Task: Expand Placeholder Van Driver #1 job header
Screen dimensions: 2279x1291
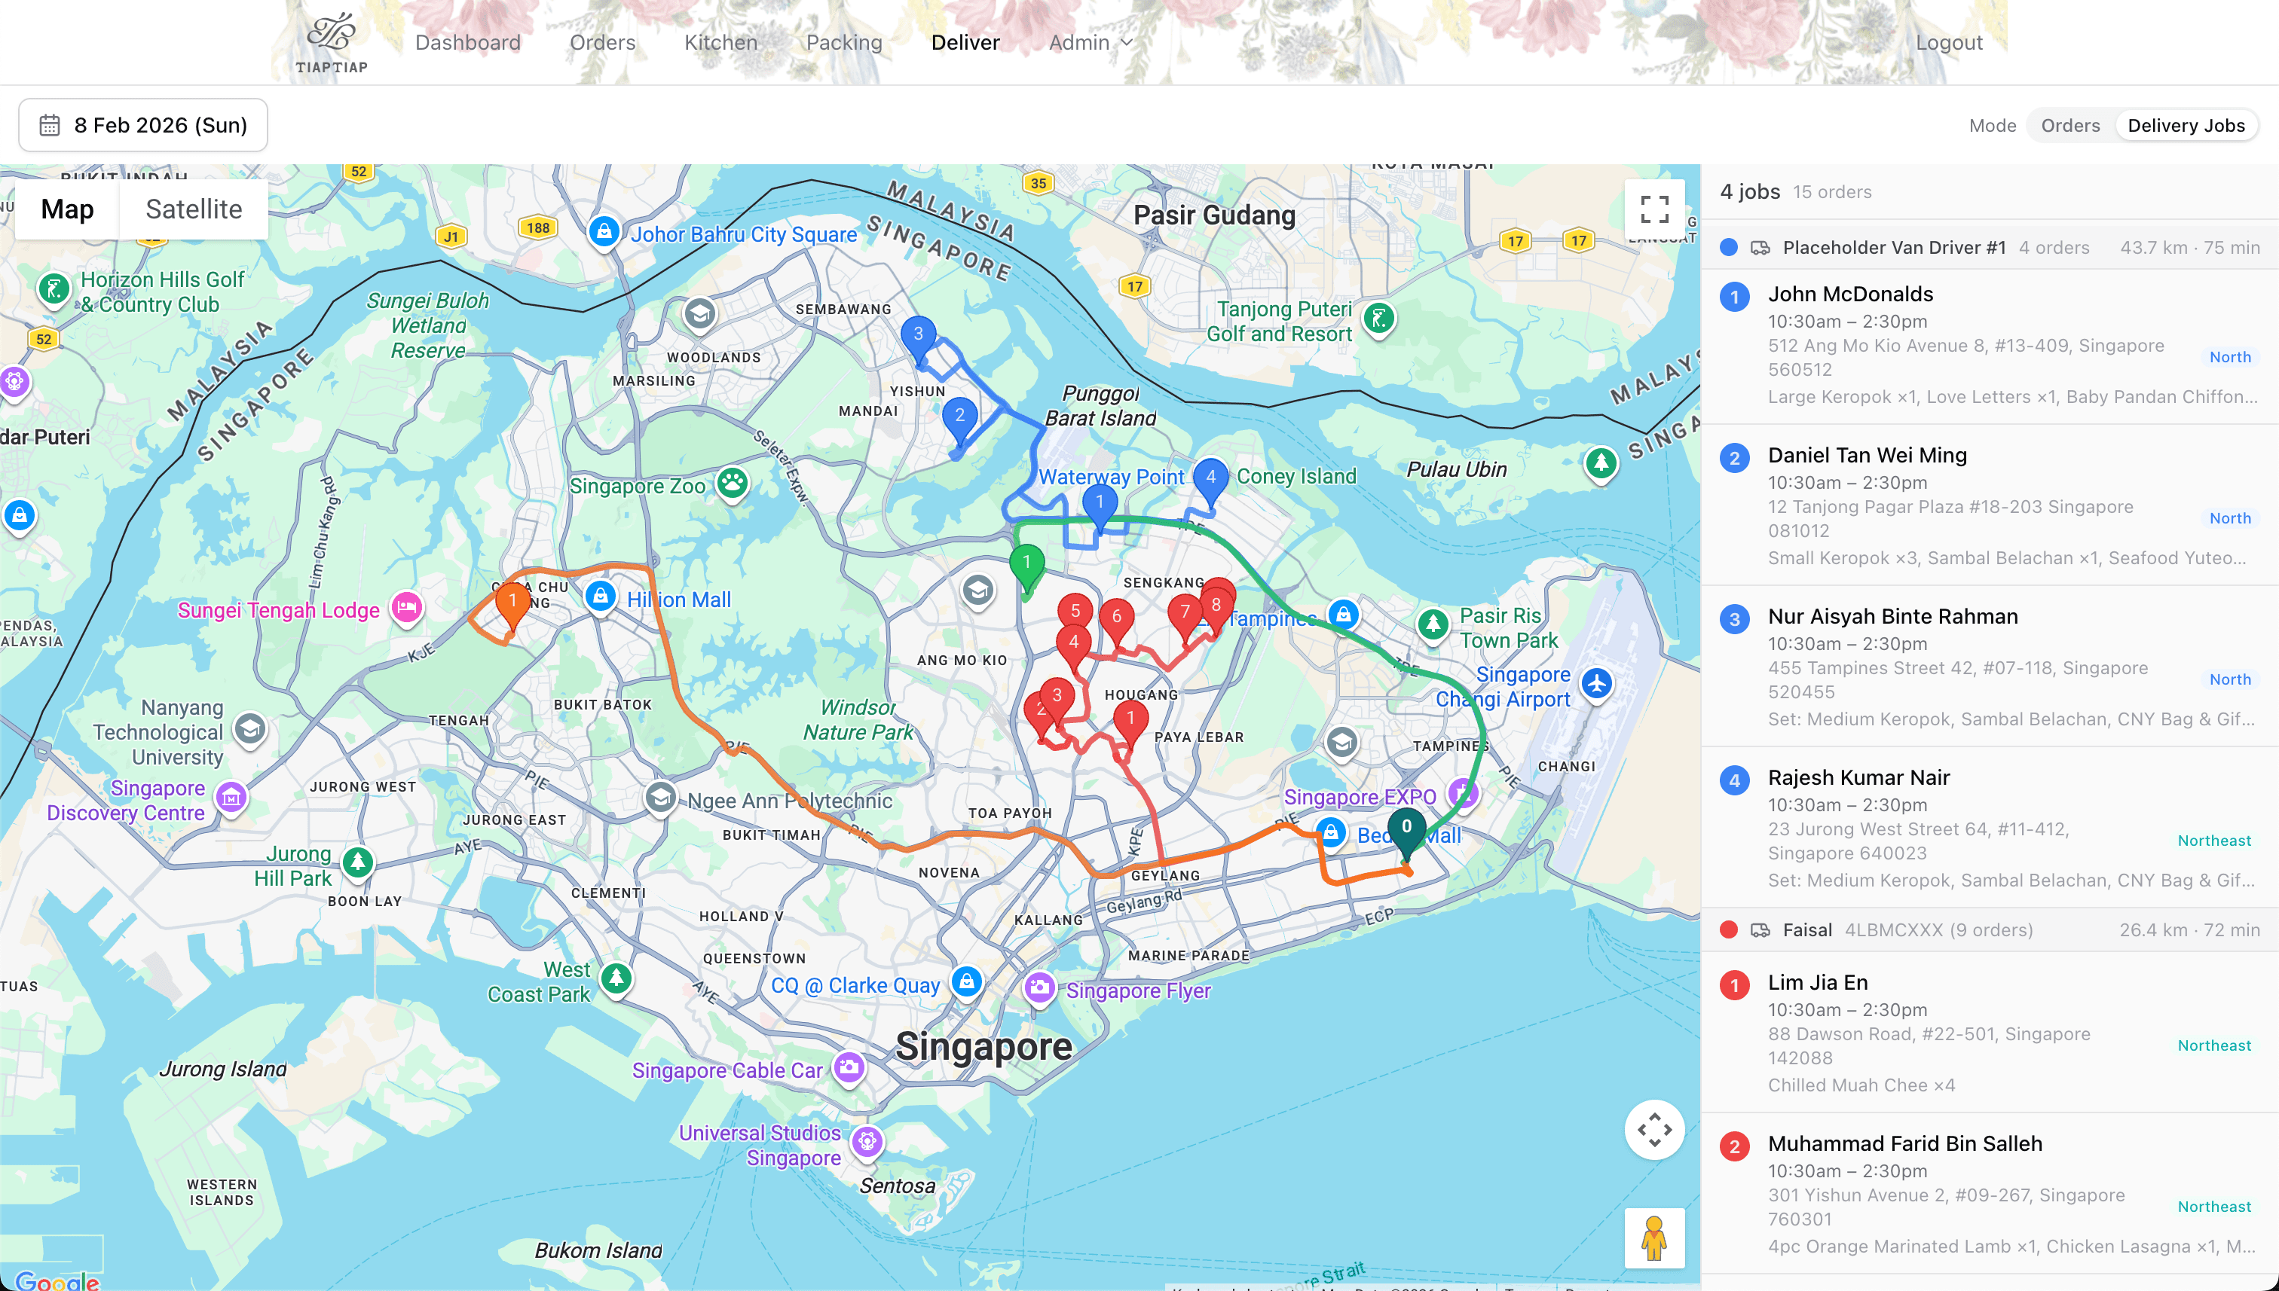Action: coord(1893,247)
